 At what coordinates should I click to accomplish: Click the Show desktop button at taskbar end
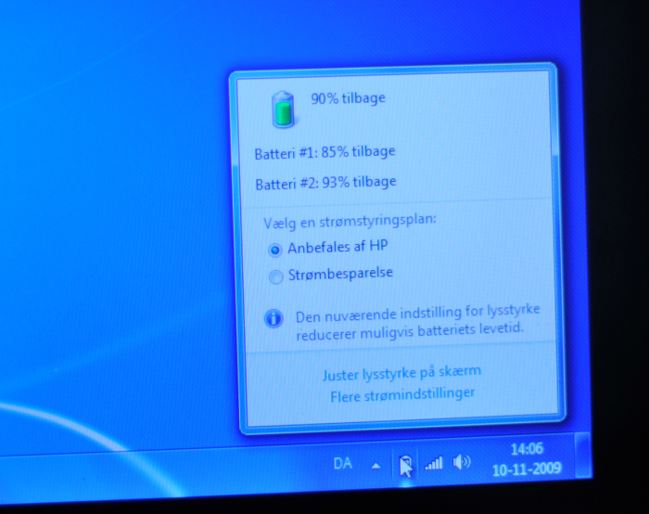[x=583, y=455]
